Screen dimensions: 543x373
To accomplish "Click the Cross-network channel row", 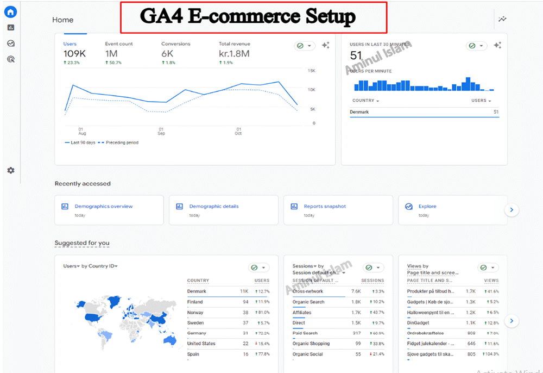I will (338, 291).
